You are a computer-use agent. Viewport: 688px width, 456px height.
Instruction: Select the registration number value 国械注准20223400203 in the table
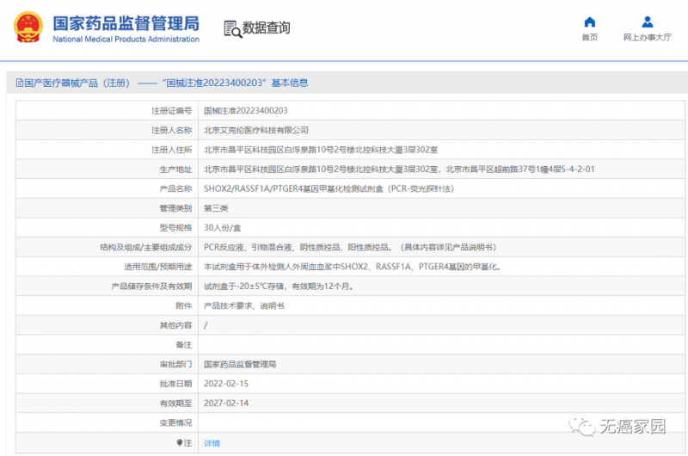[246, 111]
